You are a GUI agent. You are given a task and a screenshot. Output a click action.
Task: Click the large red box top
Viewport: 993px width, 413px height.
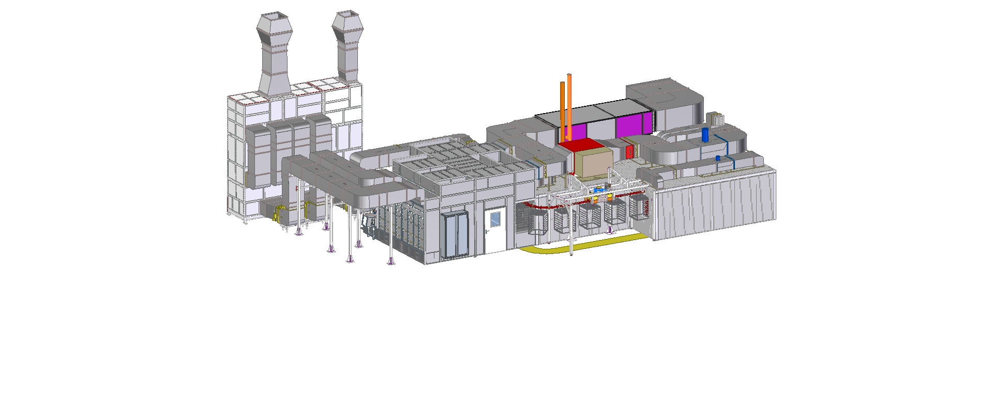581,145
